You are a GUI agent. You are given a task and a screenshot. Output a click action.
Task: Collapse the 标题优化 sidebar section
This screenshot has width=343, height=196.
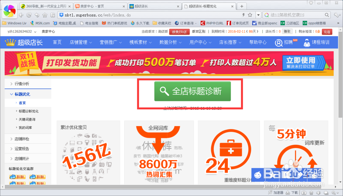[x=28, y=94]
